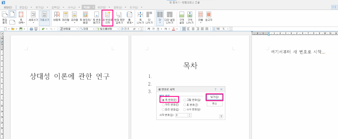338x139 pixels.
Task: Click the font size spinner arrows
Action: point(142,29)
